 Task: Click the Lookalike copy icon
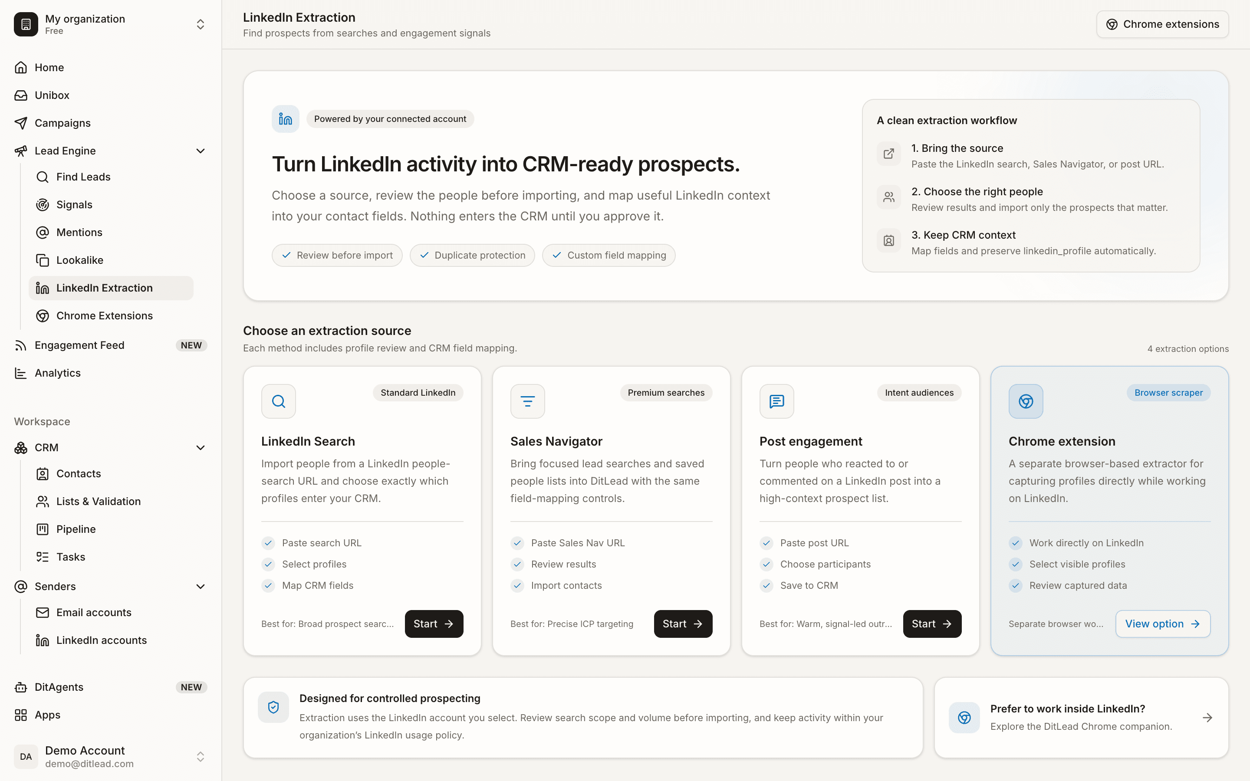point(43,260)
